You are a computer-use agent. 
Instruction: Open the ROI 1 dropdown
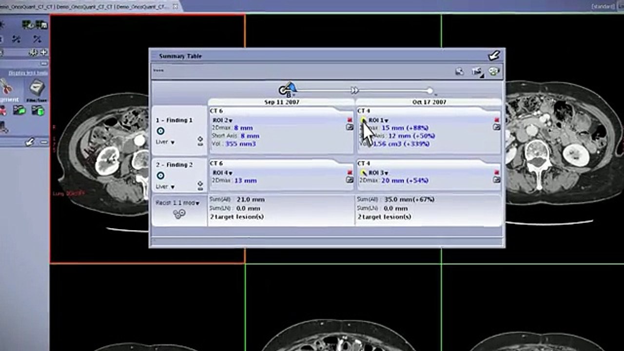pos(378,120)
